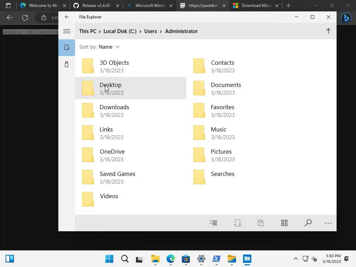
Task: Open the Contacts folder icon
Action: 199,66
